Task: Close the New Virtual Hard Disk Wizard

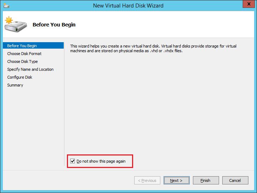Action: (249, 4)
